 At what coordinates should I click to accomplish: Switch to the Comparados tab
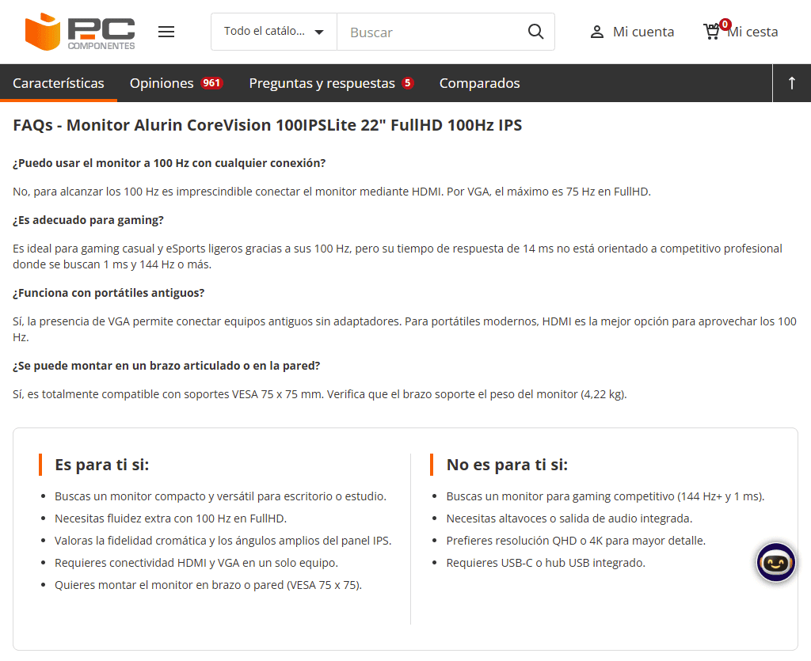pos(479,83)
